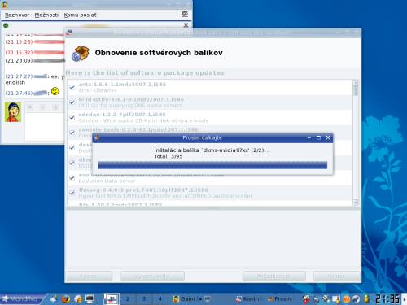Switch to virtual desktop 4
407x305 pixels.
coord(160,299)
